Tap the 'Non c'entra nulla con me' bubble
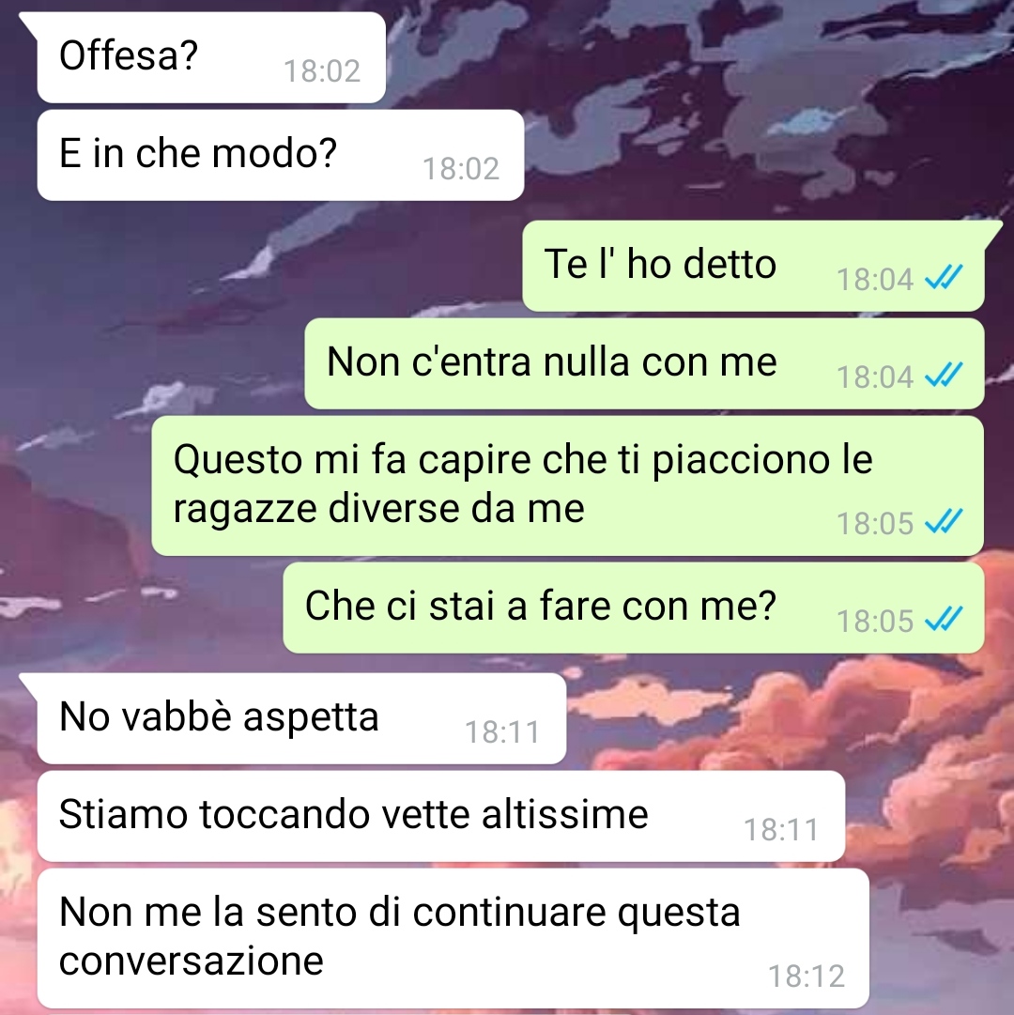 pyautogui.click(x=644, y=363)
